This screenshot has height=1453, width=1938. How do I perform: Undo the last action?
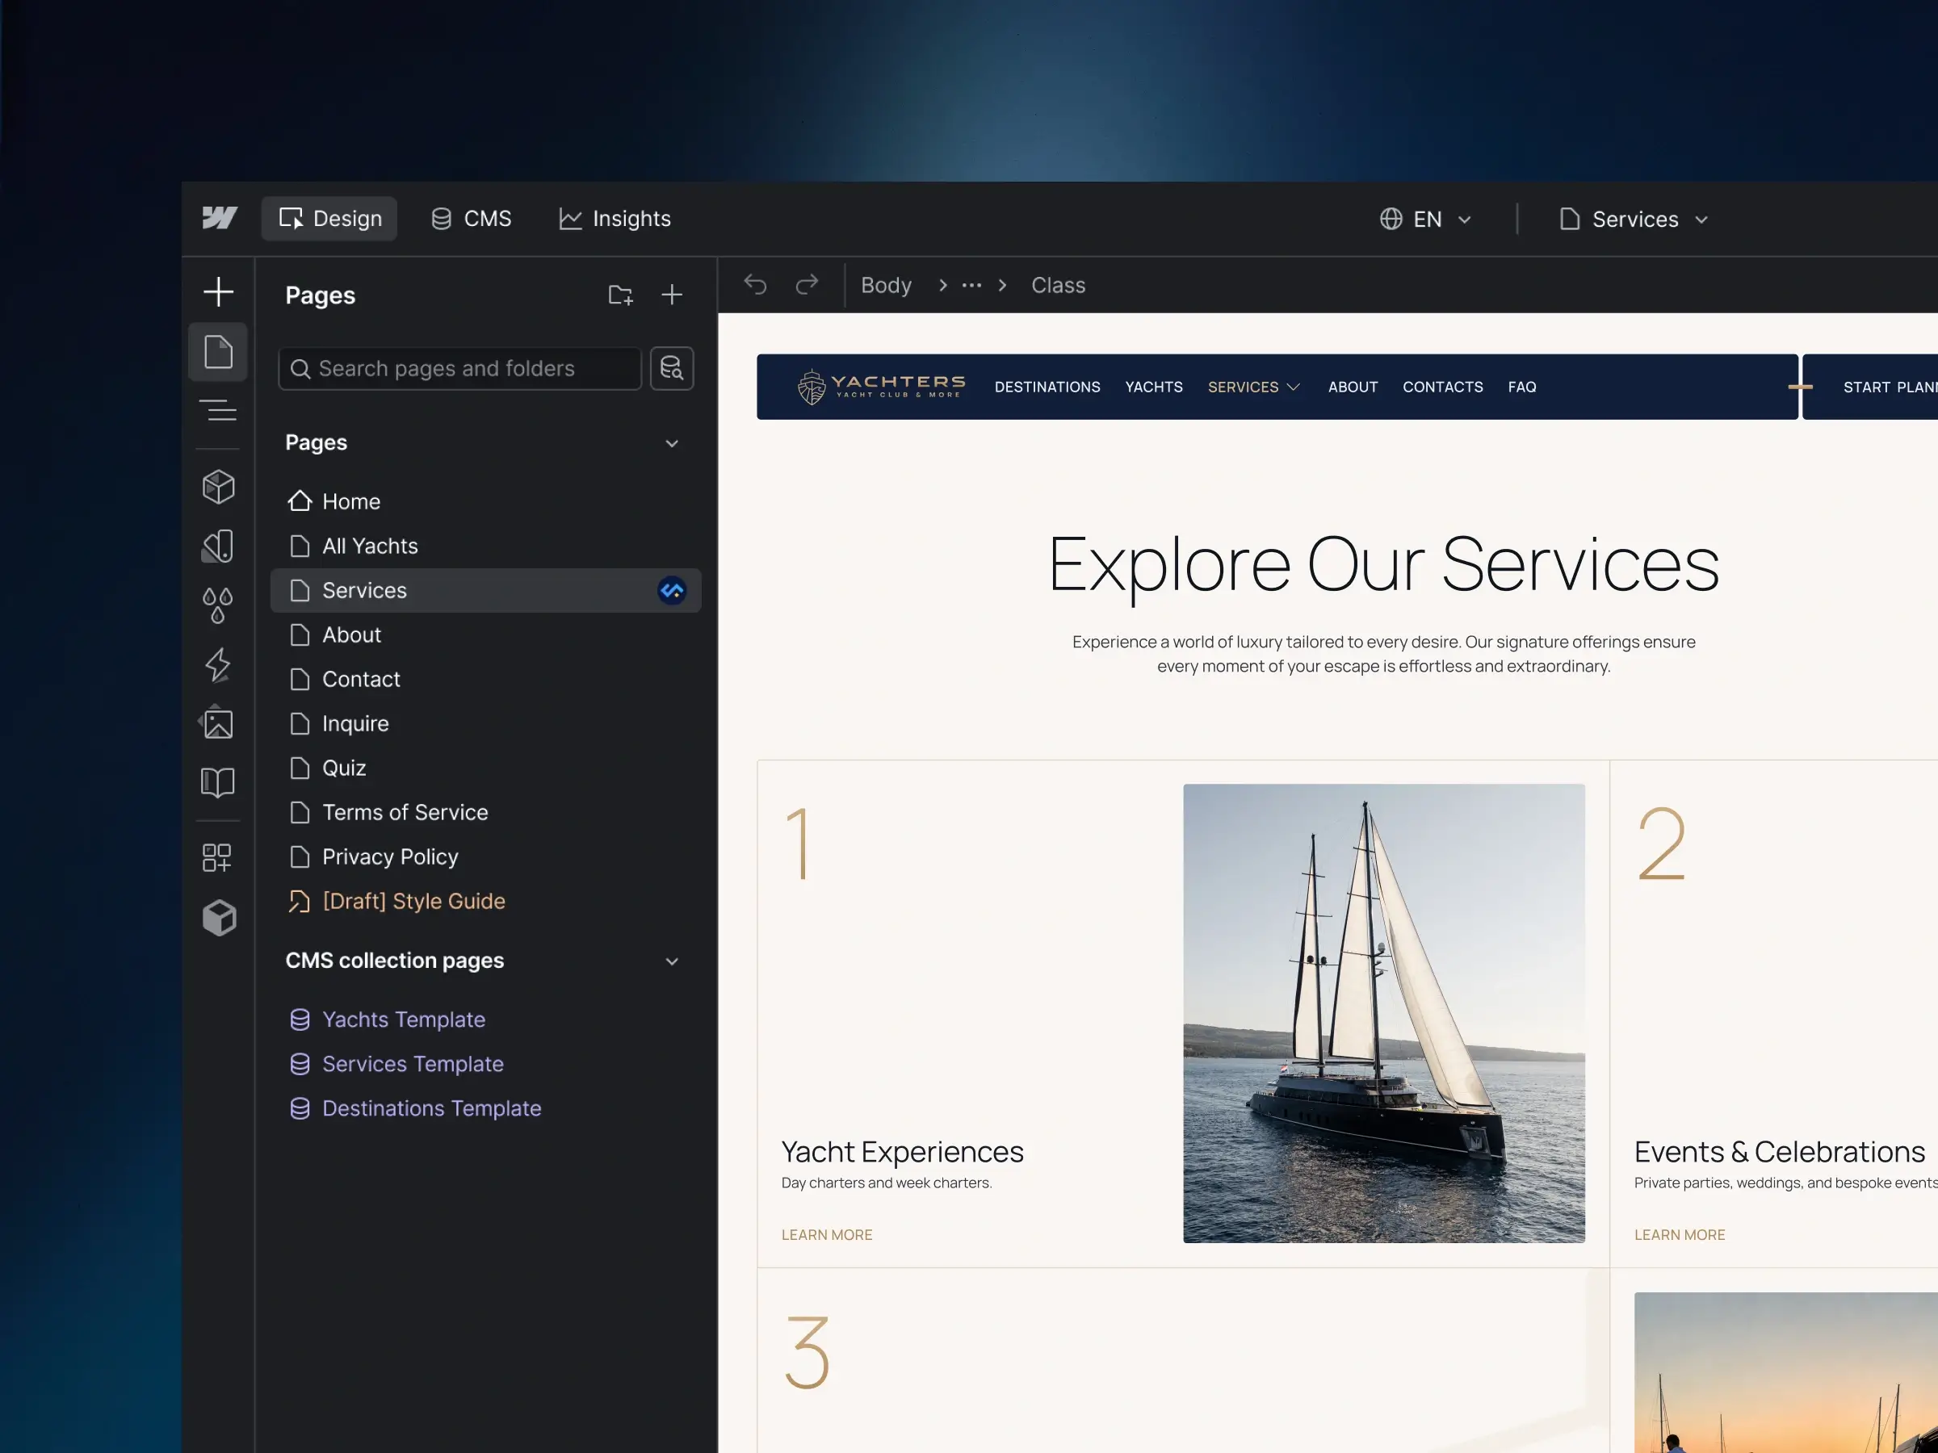755,285
